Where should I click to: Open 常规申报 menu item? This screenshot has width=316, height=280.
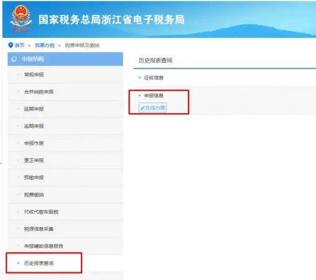click(x=65, y=75)
